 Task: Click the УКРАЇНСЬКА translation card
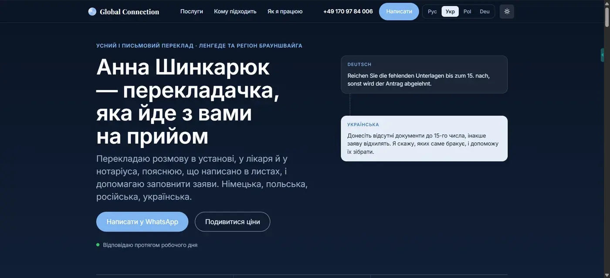(x=424, y=138)
